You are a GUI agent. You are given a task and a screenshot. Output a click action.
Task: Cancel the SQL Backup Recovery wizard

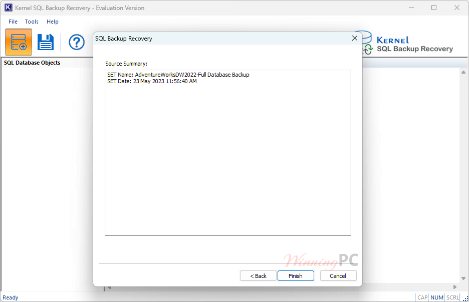pyautogui.click(x=338, y=275)
